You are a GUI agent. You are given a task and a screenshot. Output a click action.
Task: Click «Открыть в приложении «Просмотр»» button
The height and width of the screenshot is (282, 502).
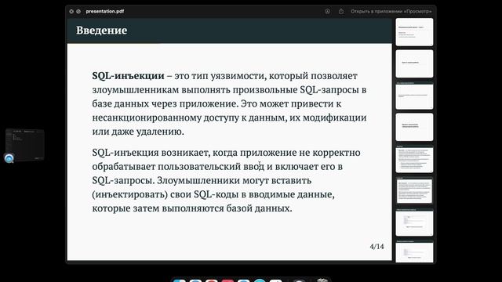[x=391, y=11]
